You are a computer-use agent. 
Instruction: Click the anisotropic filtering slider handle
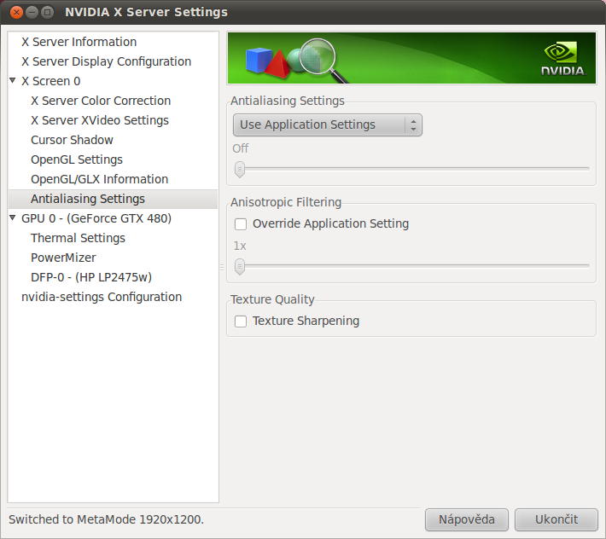point(240,266)
